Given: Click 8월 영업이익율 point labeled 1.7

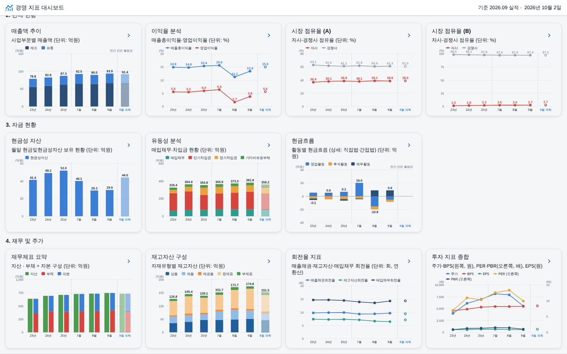Looking at the screenshot, I should [x=235, y=102].
